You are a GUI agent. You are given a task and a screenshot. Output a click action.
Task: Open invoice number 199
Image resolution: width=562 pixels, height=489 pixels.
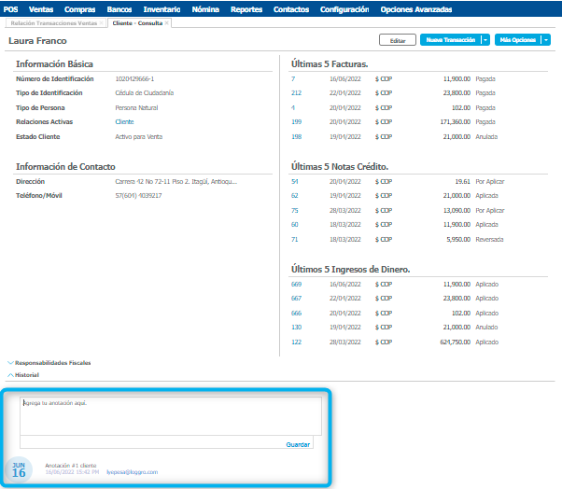(296, 121)
